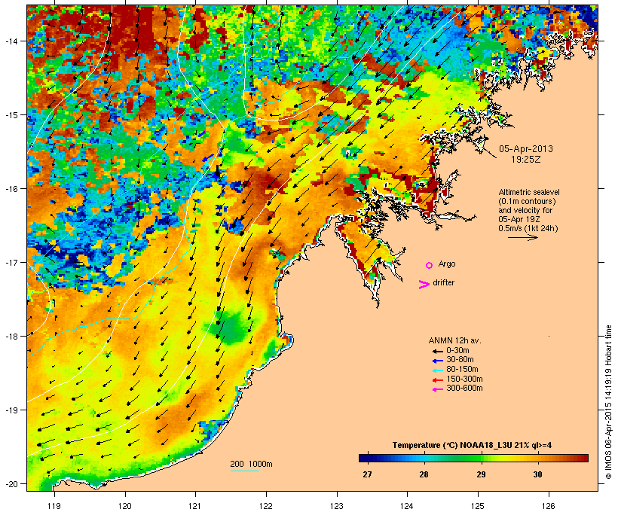Image resolution: width=618 pixels, height=512 pixels.
Task: Click the time label 19:25Z
Action: (x=526, y=160)
